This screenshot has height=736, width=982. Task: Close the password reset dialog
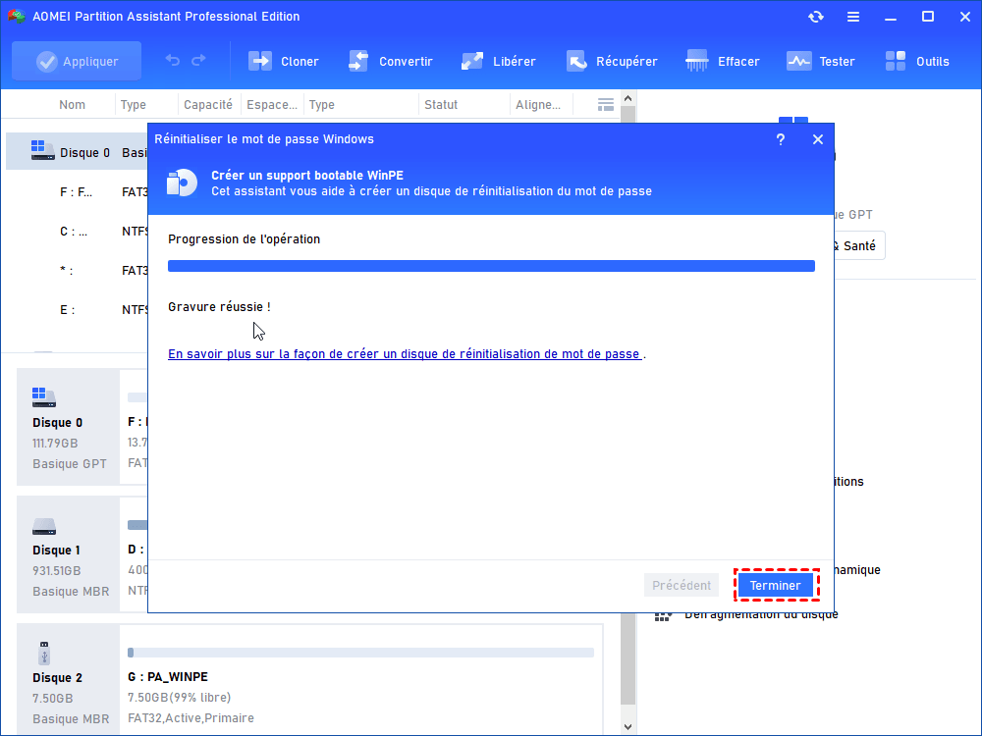point(817,139)
